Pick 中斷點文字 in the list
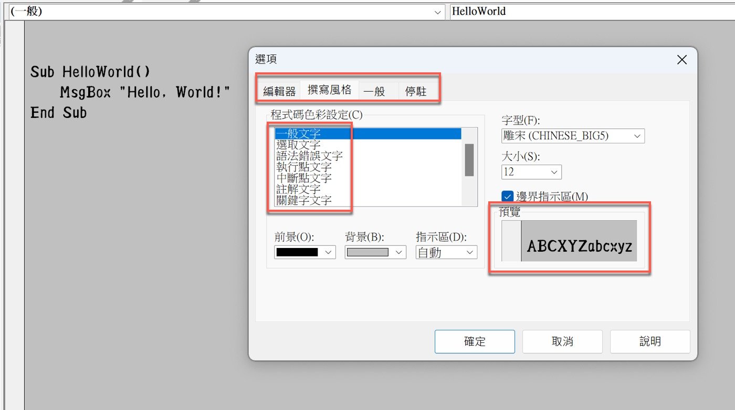Image resolution: width=735 pixels, height=410 pixels. [x=367, y=178]
